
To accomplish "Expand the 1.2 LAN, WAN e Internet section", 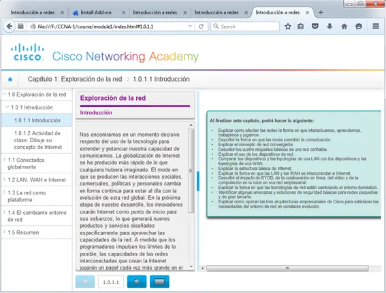I will coord(5,179).
